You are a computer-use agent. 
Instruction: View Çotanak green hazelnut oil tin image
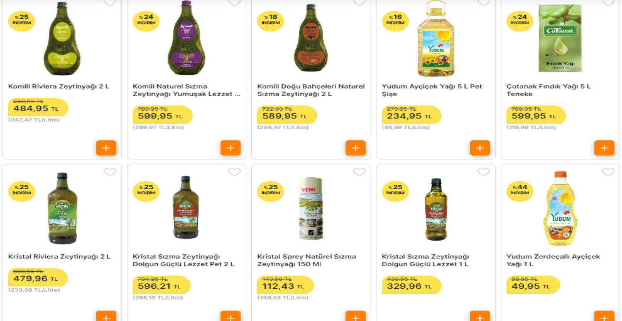pos(560,39)
